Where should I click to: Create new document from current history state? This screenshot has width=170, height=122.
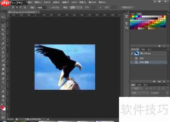pyautogui.click(x=154, y=81)
